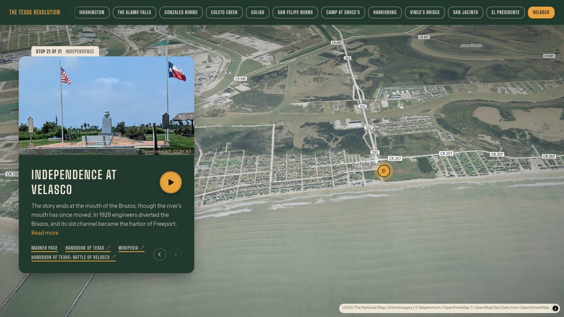Open Camp at Groce's chapter
Image resolution: width=564 pixels, height=317 pixels.
tap(343, 13)
